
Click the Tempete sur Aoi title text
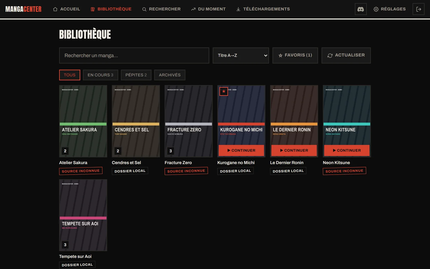[x=75, y=257]
